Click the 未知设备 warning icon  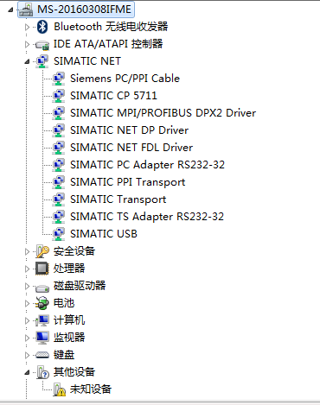(59, 389)
